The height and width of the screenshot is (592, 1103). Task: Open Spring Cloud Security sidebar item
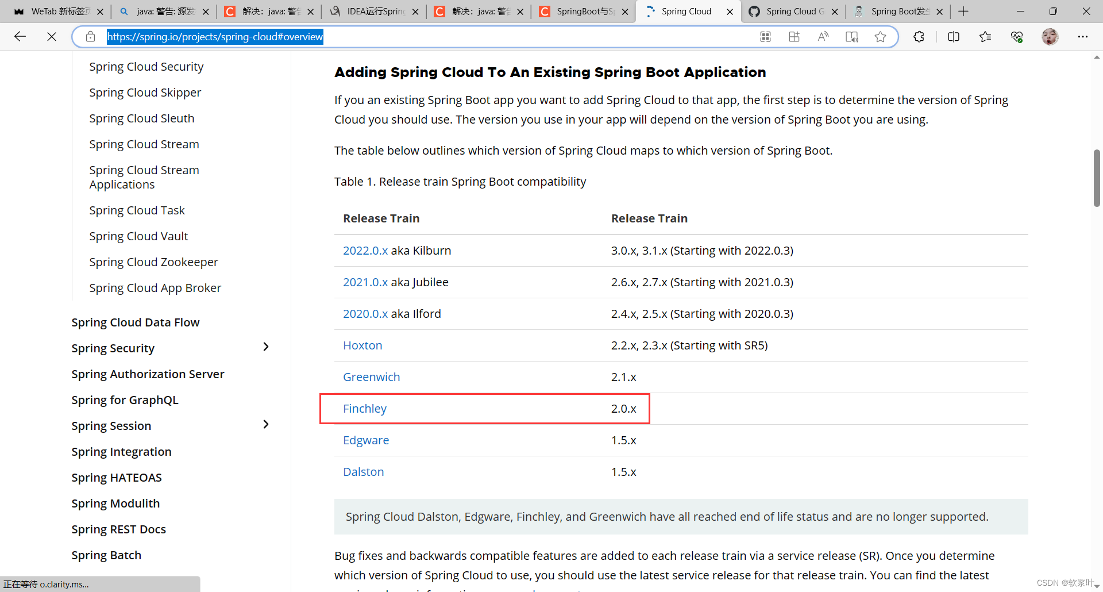[146, 67]
